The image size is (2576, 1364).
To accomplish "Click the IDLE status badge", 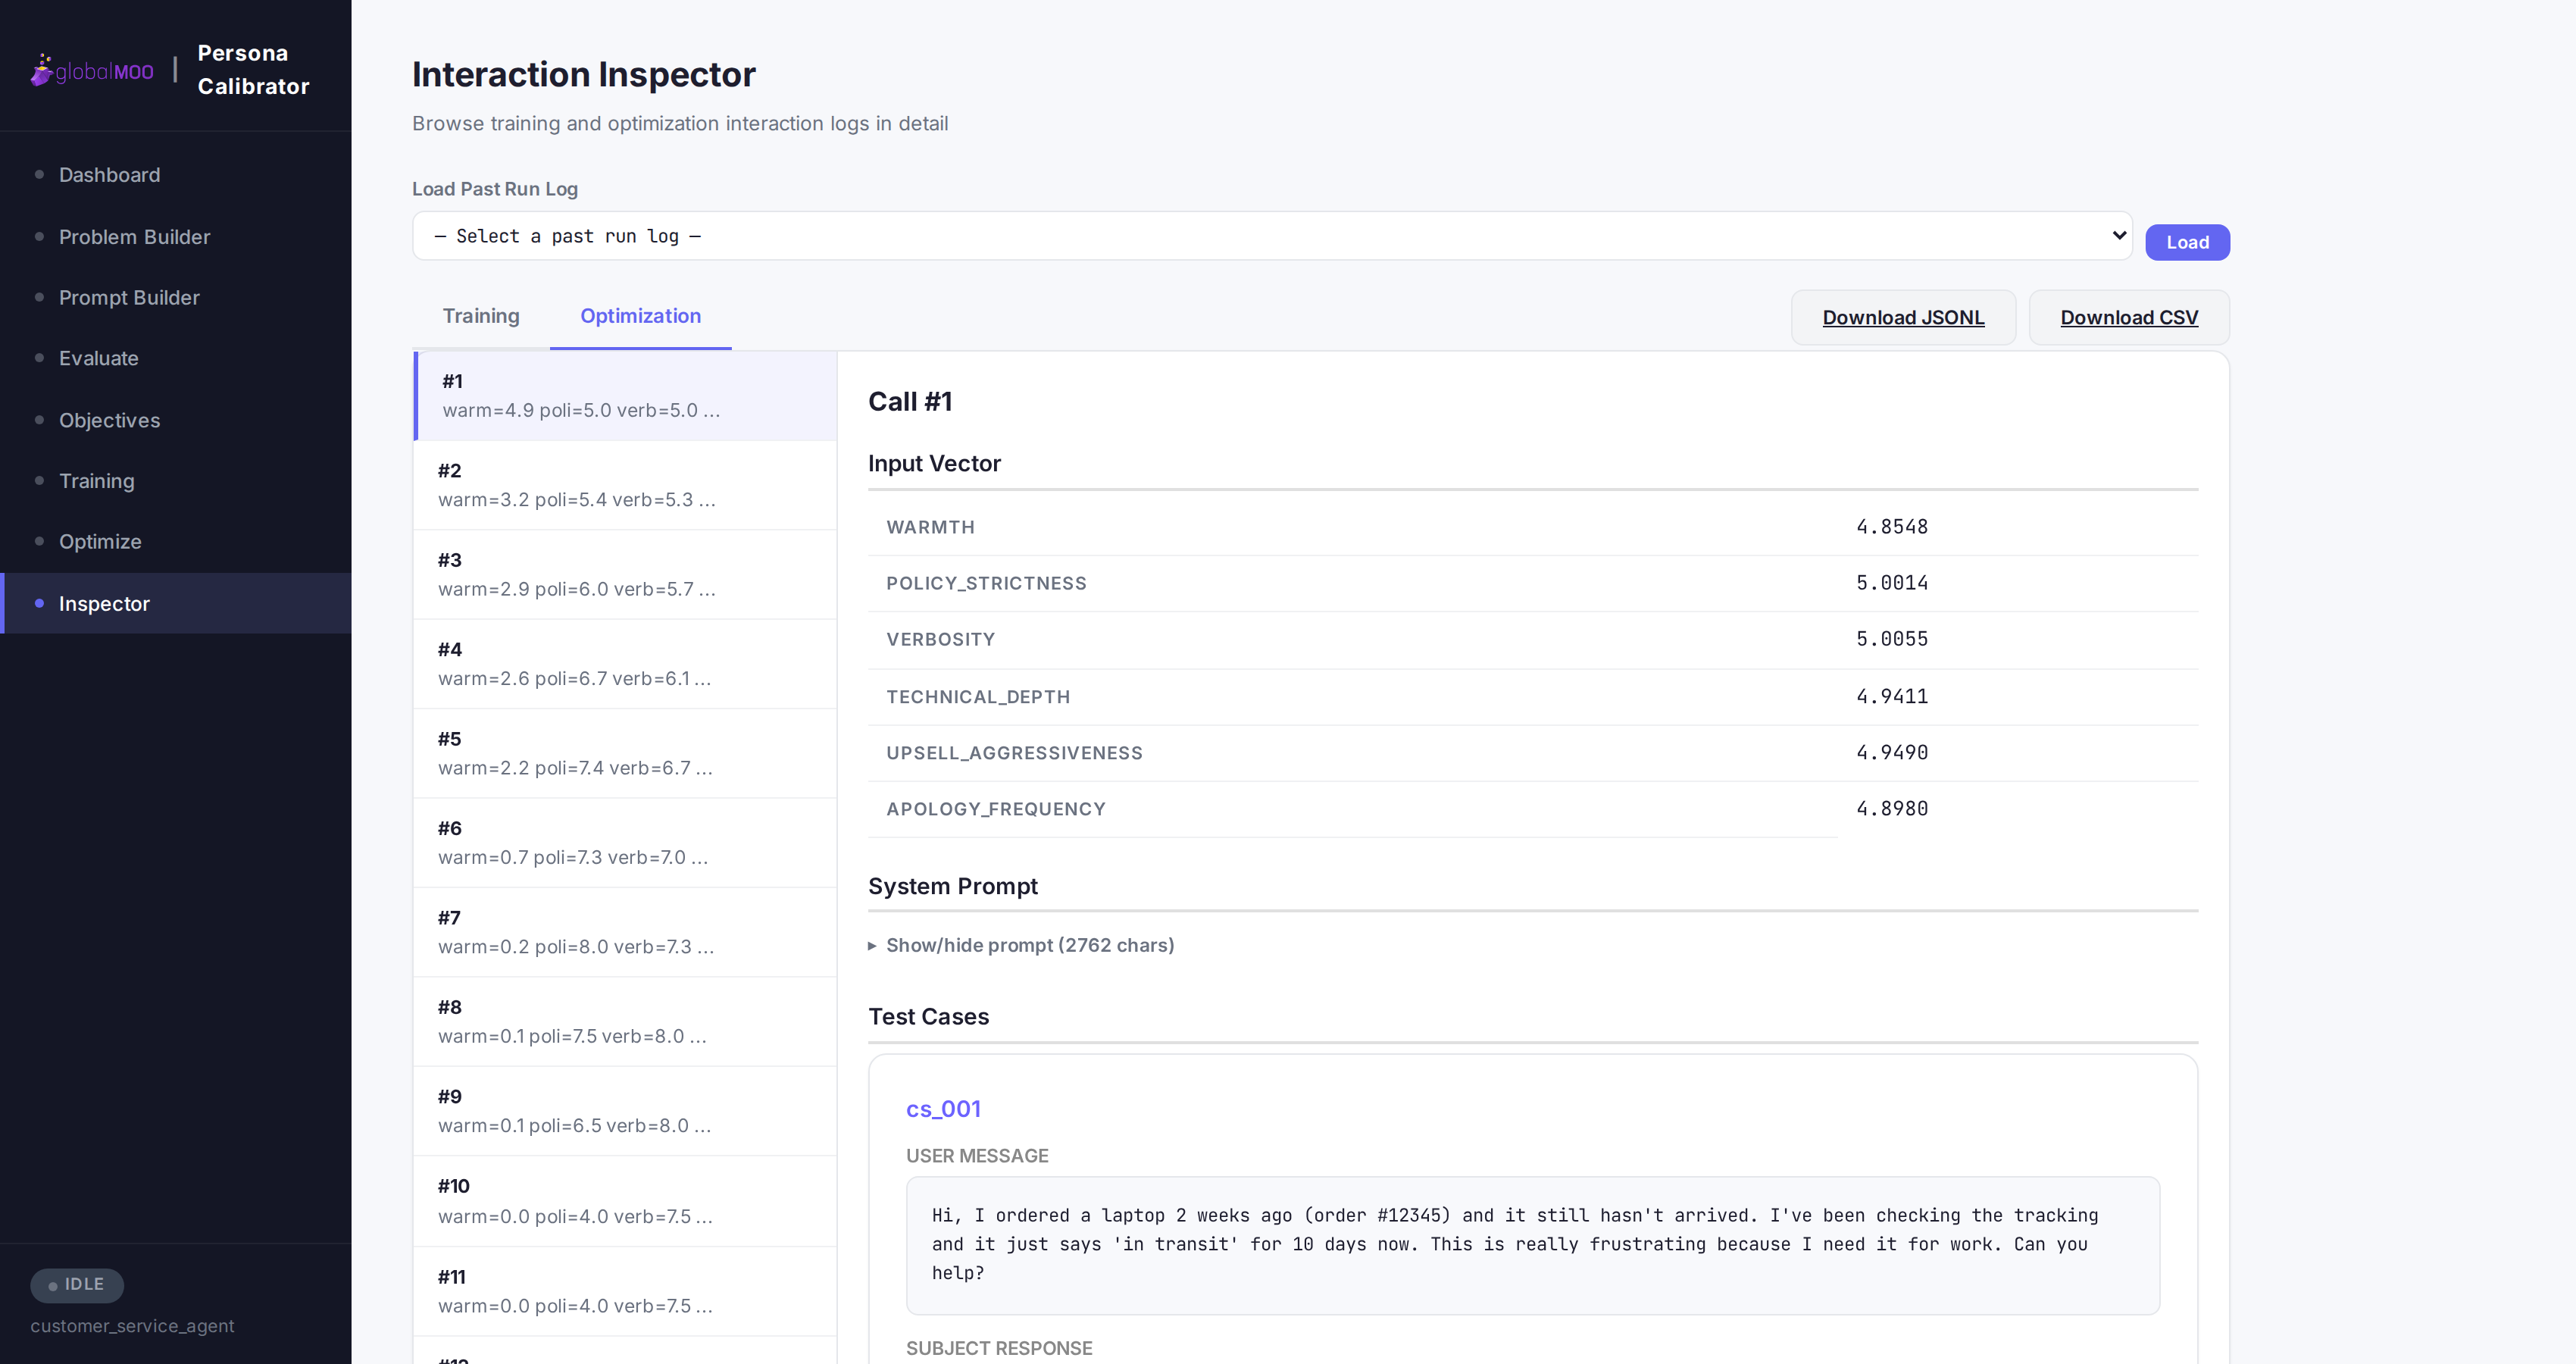I will 77,1285.
